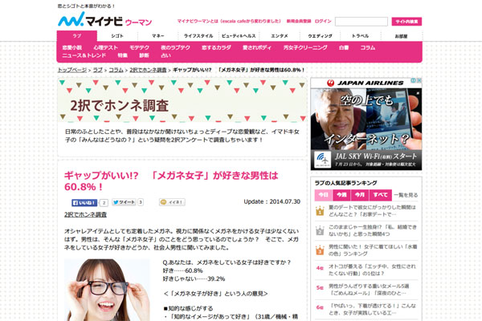The width and height of the screenshot is (482, 321).
Task: Click the site search input field
Action: 361,22
